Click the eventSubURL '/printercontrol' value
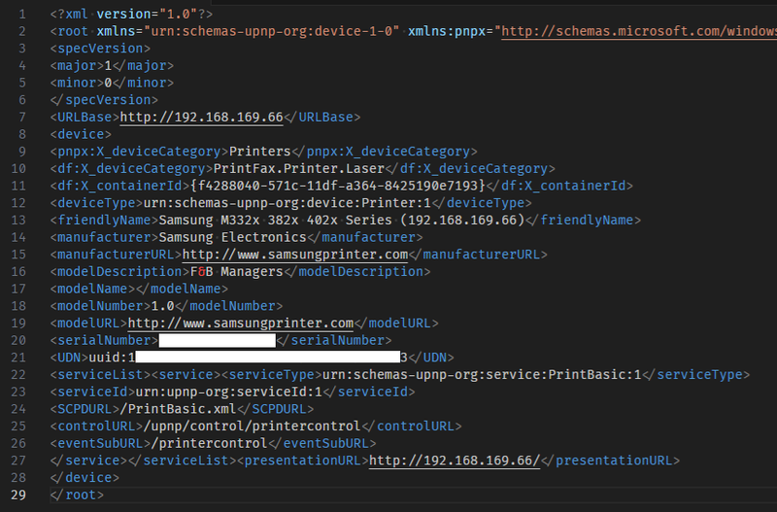Viewport: 777px width, 512px height. (209, 443)
